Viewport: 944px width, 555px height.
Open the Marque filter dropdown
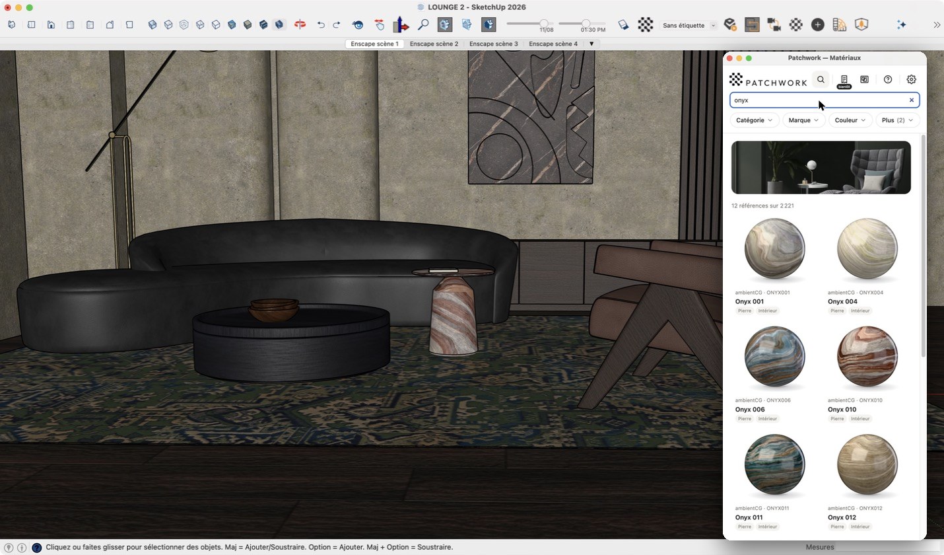click(804, 120)
